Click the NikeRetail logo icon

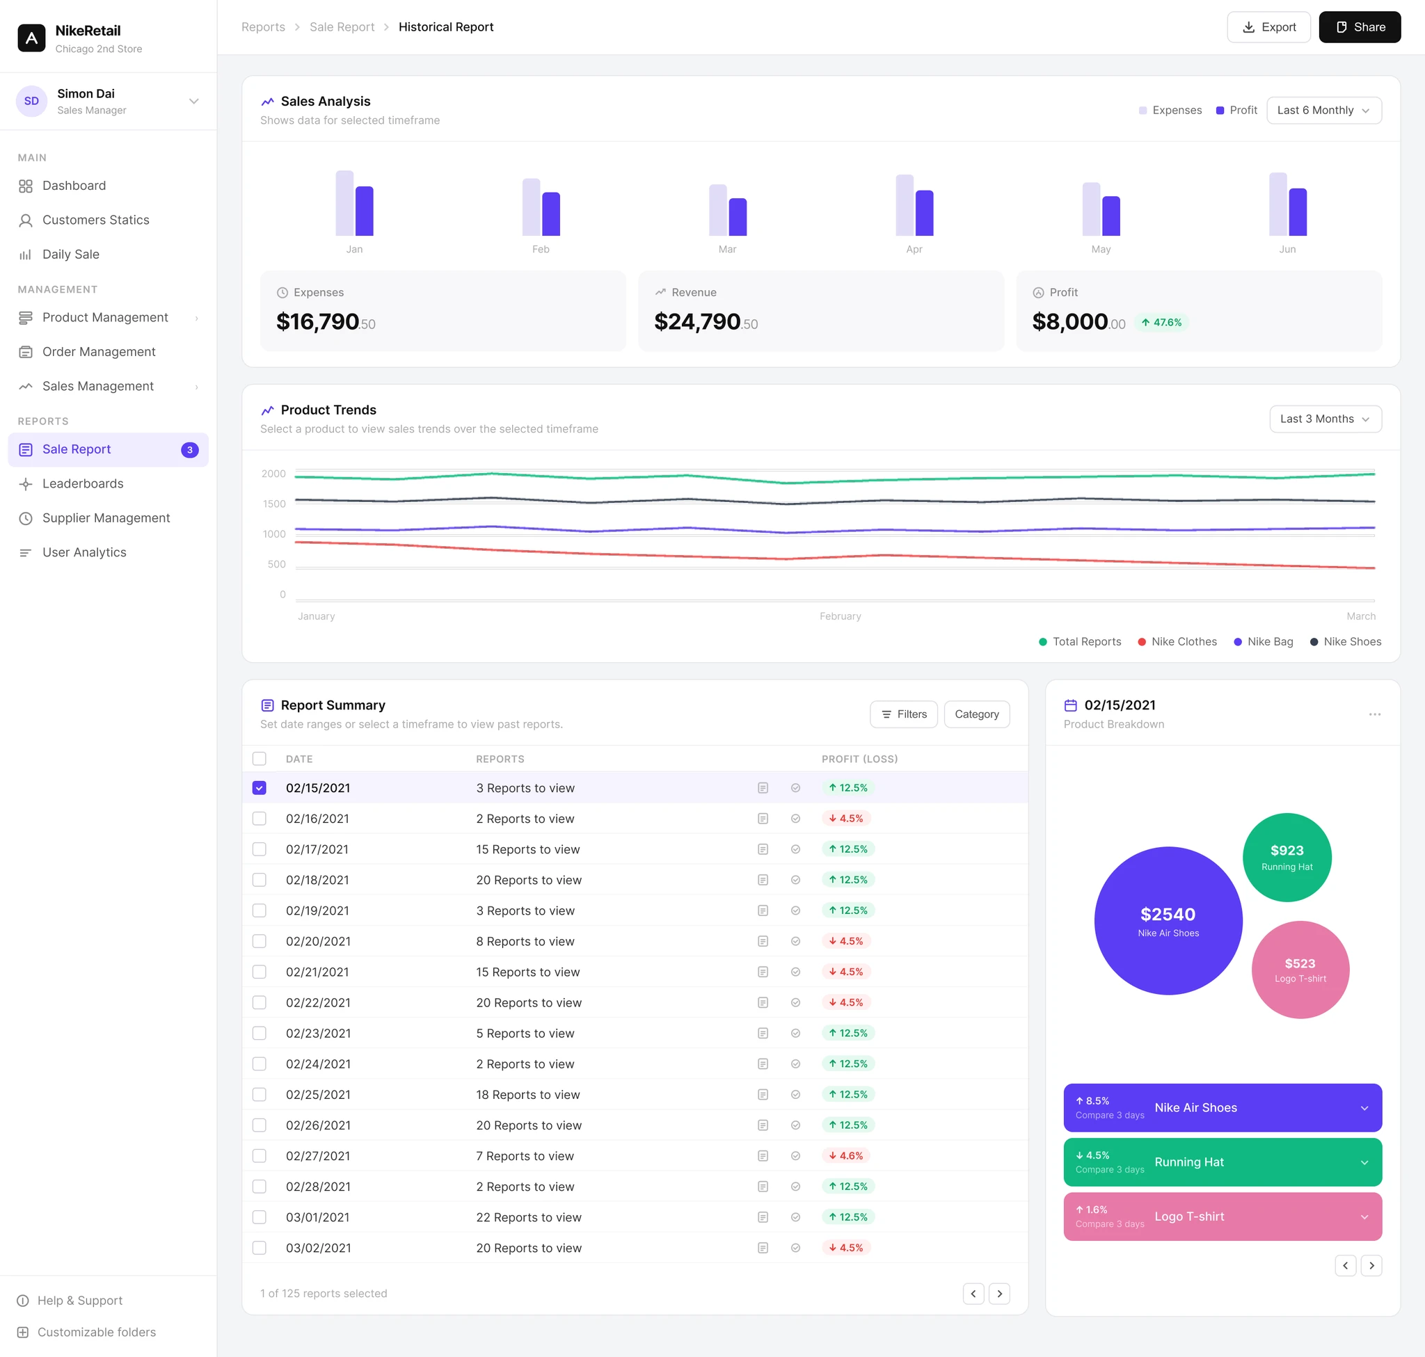coord(31,38)
